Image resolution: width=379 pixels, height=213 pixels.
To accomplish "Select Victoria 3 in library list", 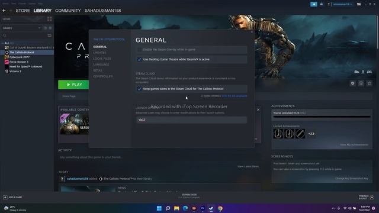I will 15,72.
